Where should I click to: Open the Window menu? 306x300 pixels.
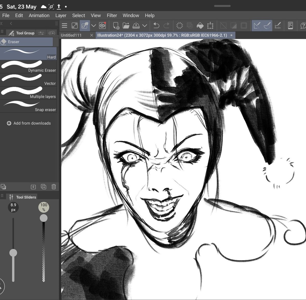[131, 16]
